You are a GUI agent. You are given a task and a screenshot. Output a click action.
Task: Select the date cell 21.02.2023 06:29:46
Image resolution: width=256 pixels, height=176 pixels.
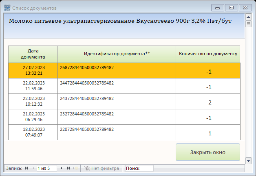pyautogui.click(x=33, y=117)
